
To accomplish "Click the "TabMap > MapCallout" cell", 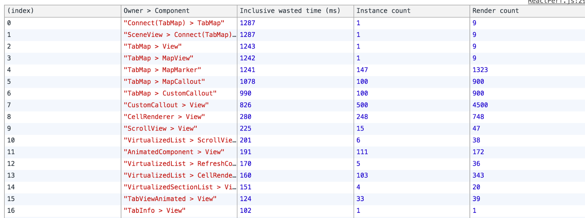I will coord(164,82).
